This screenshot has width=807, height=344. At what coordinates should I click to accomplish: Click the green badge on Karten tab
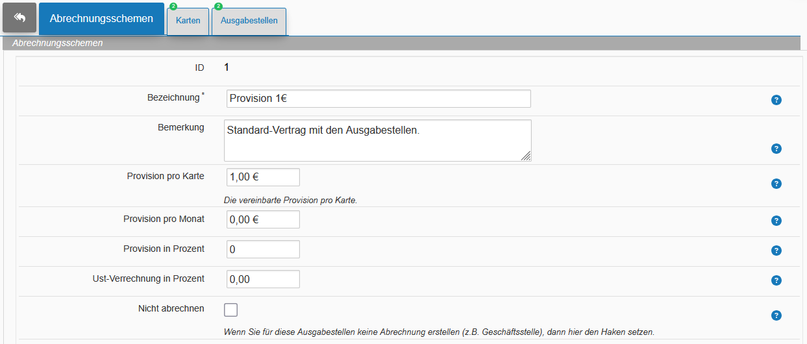point(173,6)
